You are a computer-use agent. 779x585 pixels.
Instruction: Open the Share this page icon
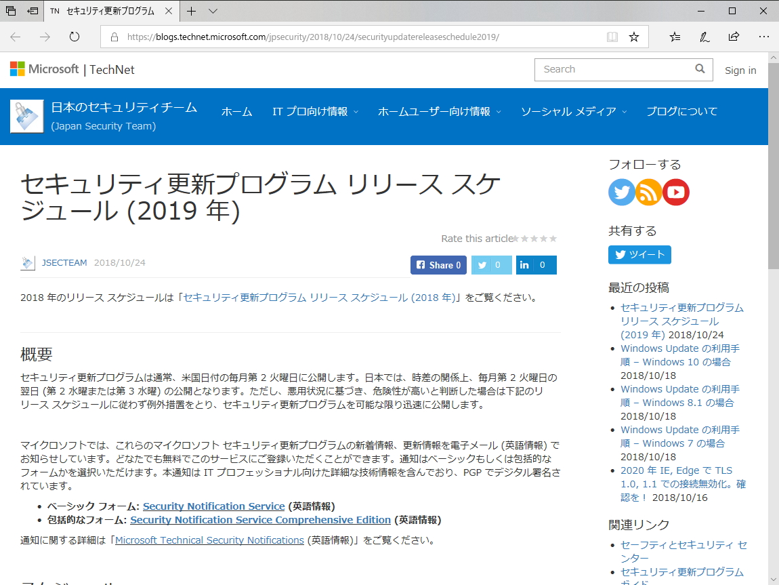point(734,37)
